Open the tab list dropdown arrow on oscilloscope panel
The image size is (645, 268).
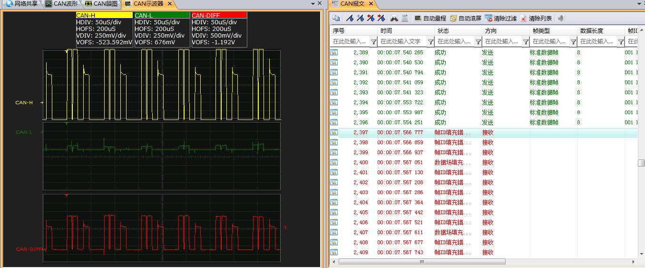(x=313, y=4)
